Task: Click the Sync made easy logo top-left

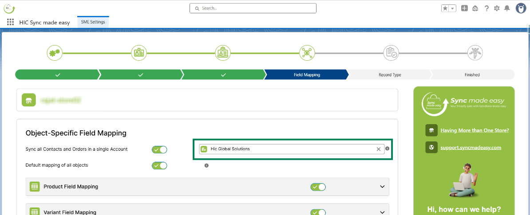Action: click(x=9, y=8)
